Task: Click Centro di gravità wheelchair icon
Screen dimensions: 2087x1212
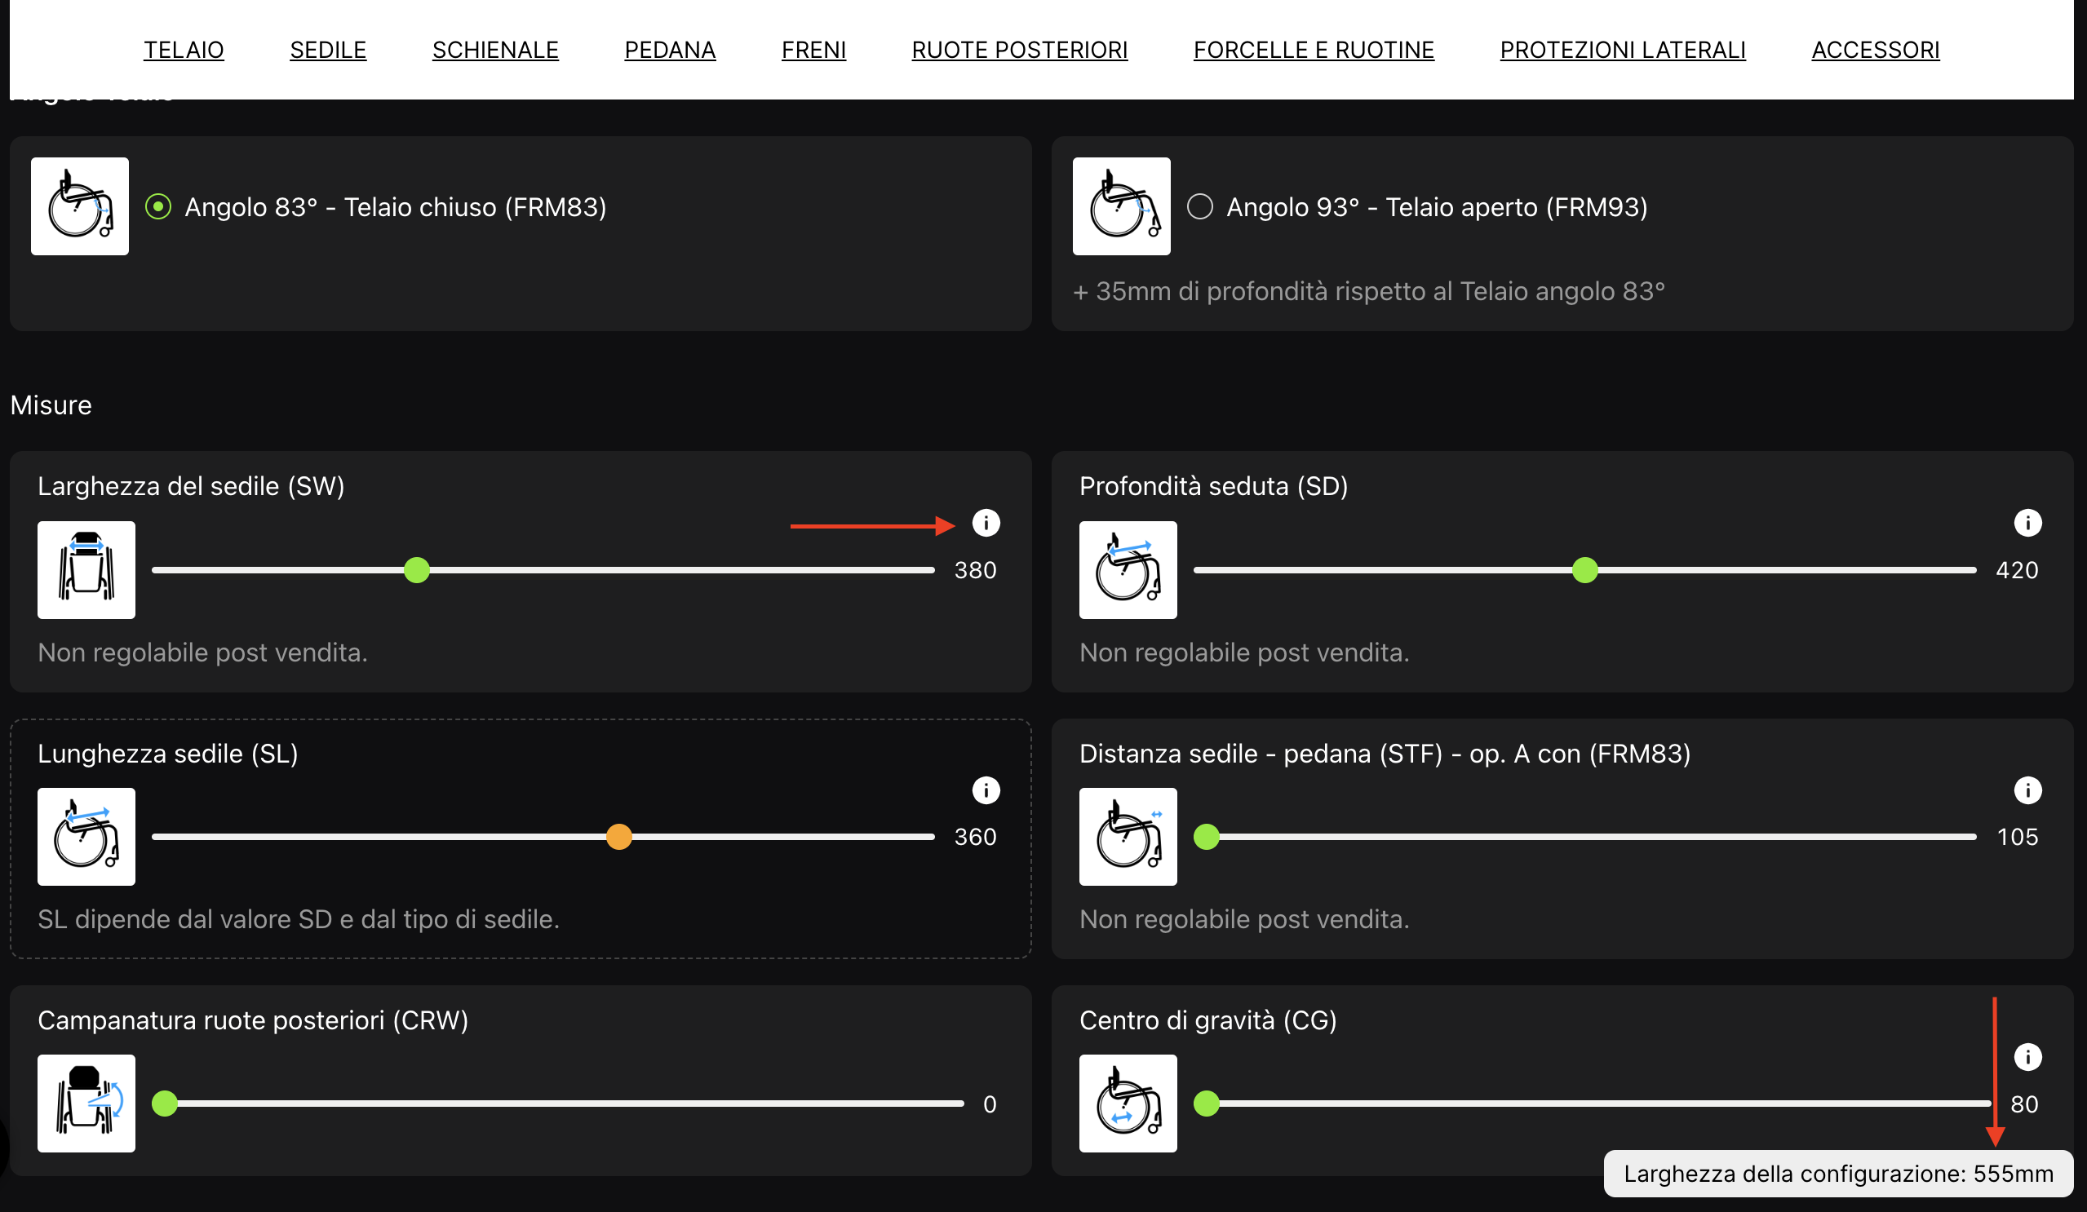Action: coord(1128,1103)
